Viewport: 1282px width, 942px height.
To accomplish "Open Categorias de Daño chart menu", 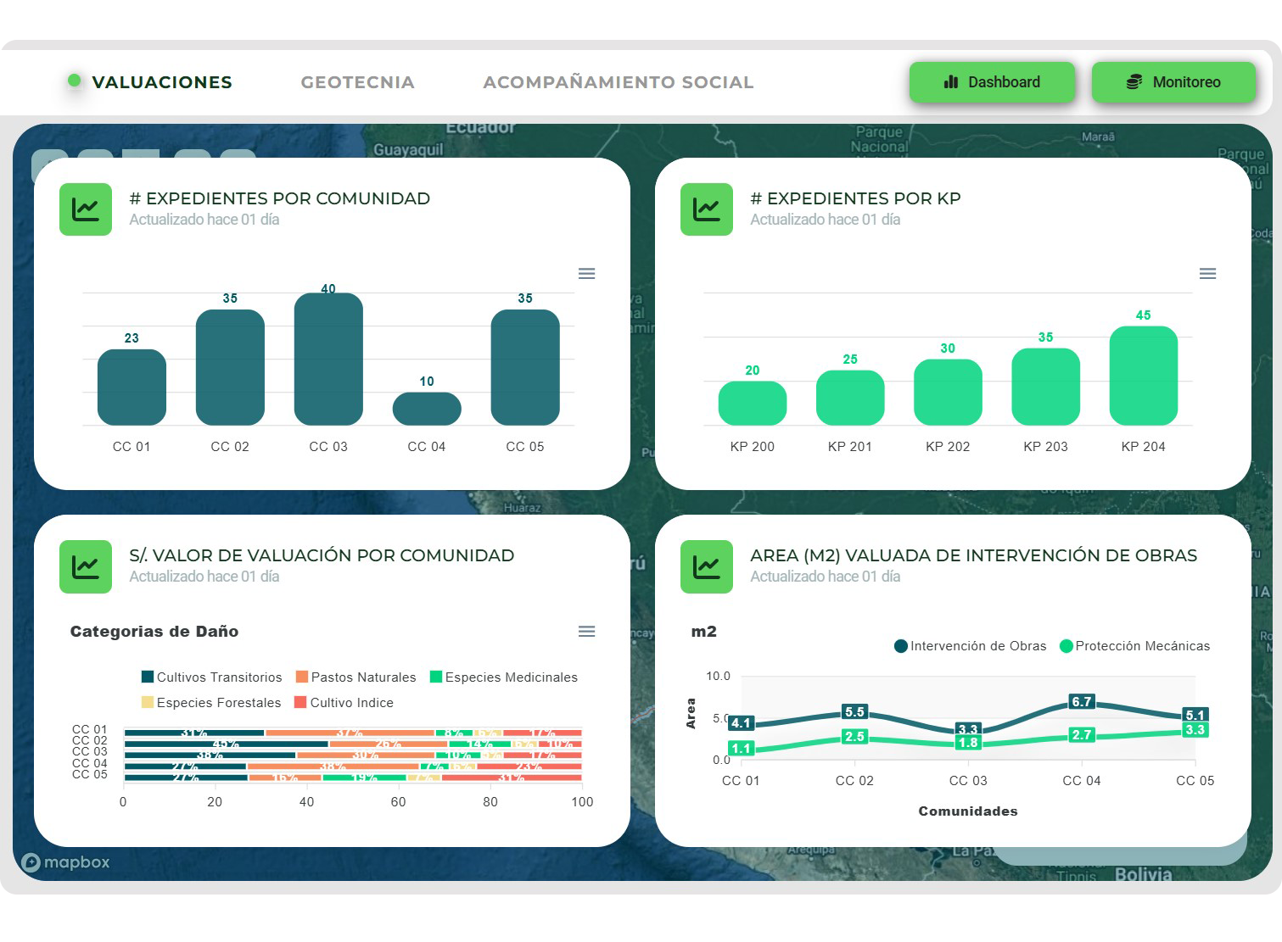I will tap(586, 632).
